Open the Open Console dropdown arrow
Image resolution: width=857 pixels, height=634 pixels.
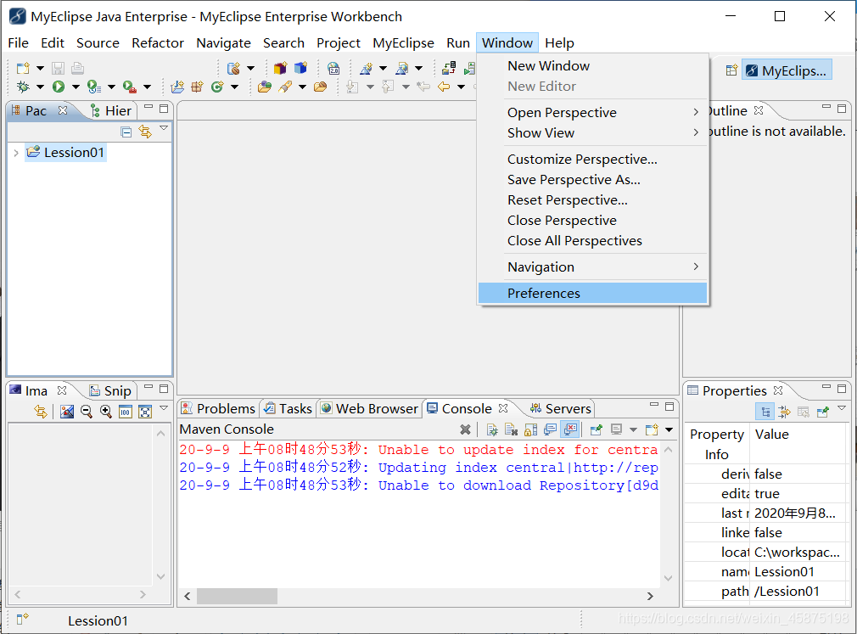pyautogui.click(x=669, y=429)
